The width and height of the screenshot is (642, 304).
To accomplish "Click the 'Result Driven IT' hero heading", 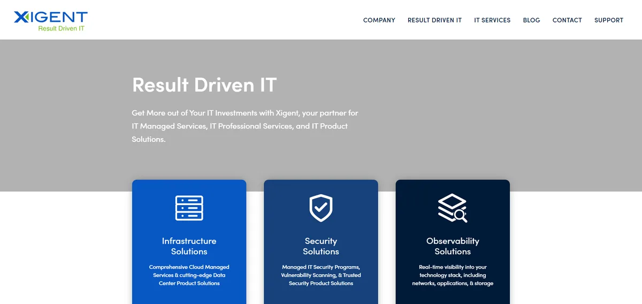I will [x=204, y=85].
